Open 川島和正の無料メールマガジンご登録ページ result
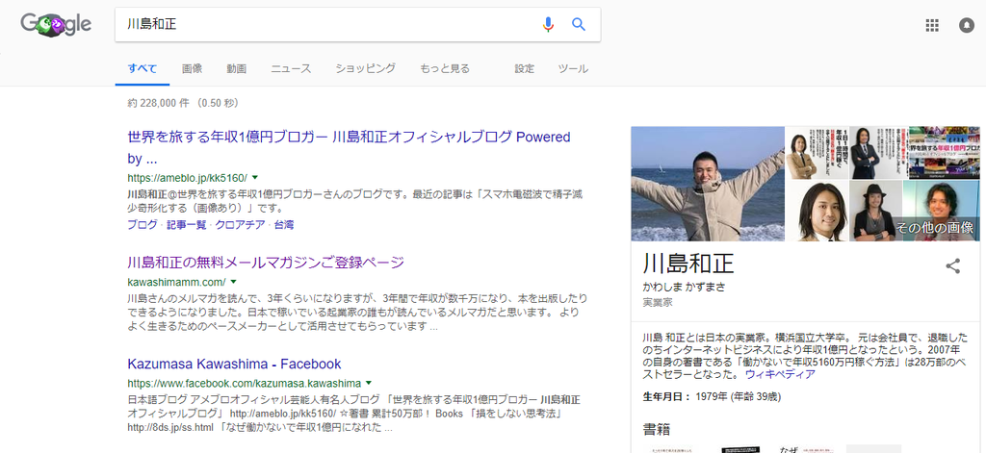Viewport: 986px width, 453px height. tap(266, 262)
